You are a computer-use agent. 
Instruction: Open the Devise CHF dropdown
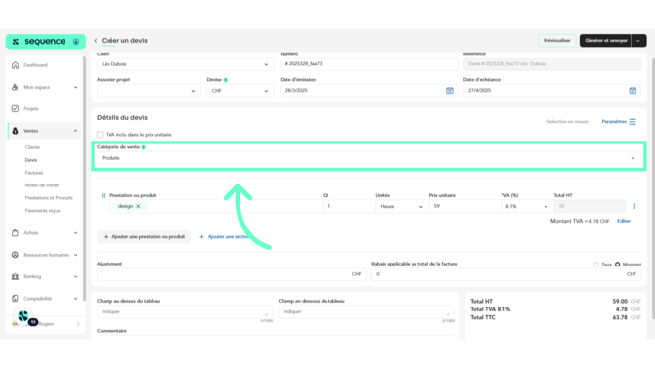pyautogui.click(x=240, y=91)
